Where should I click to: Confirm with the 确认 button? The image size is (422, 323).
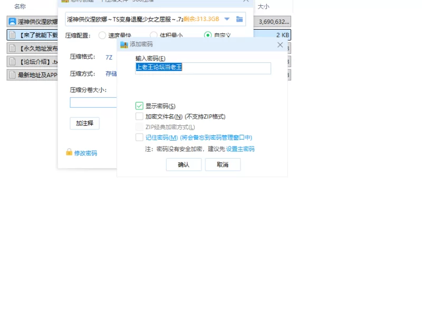click(x=184, y=164)
